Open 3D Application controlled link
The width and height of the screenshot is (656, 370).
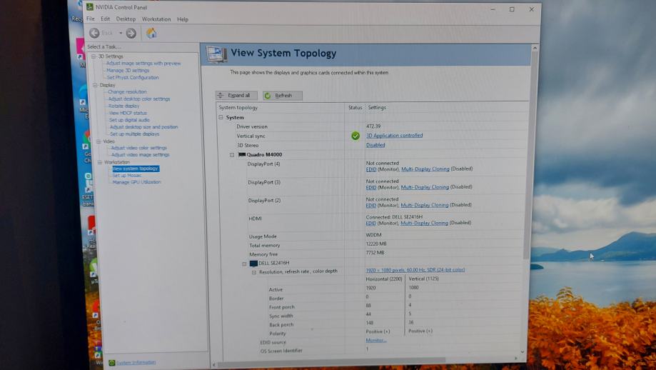[394, 136]
